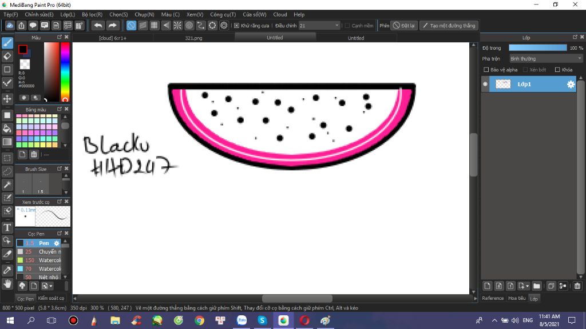Enable vanishing point snap guide

pos(166,25)
